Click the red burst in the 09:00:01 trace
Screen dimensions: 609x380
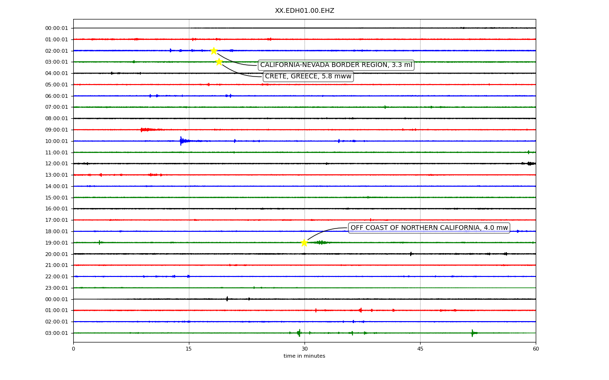[x=147, y=129]
